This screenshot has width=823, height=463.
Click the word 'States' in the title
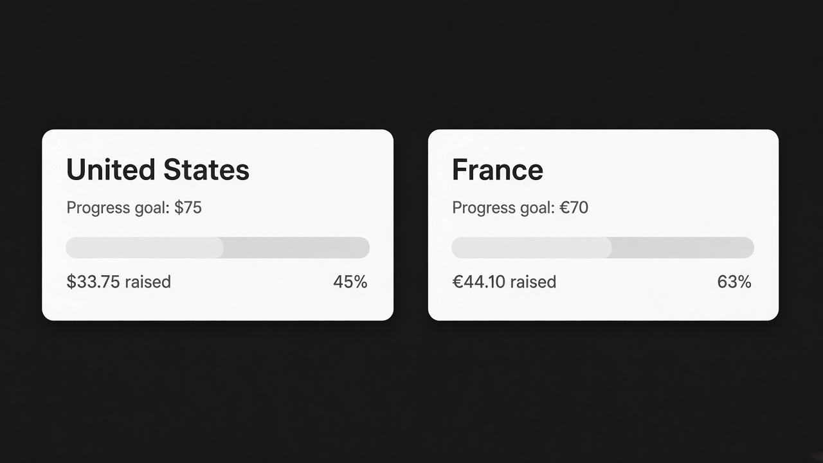(x=206, y=170)
